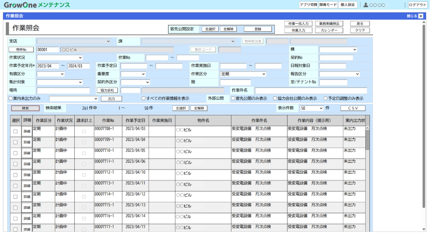Expand the 課 dropdown

coord(189,41)
